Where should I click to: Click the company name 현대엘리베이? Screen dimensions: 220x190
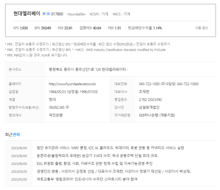pyautogui.click(x=27, y=14)
